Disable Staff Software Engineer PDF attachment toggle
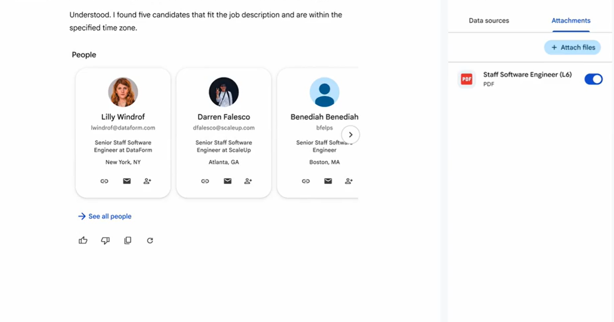The image size is (614, 322). coord(593,79)
